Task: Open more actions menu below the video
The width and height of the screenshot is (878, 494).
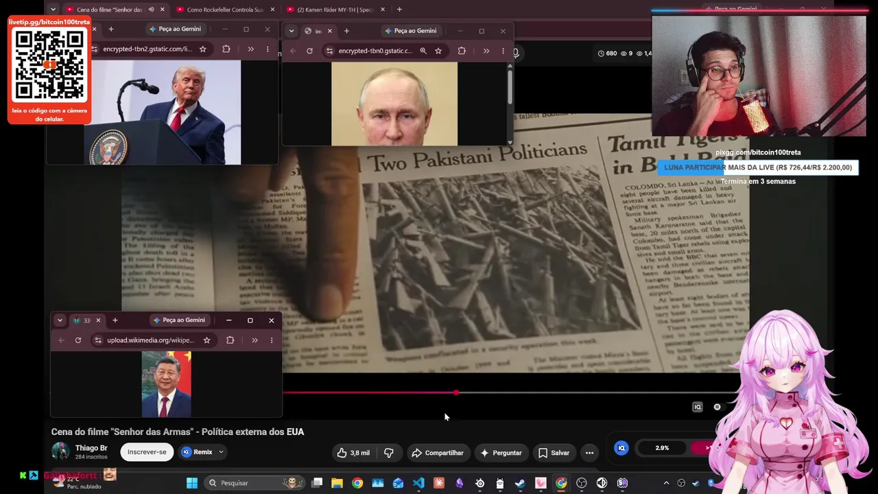Action: point(589,453)
